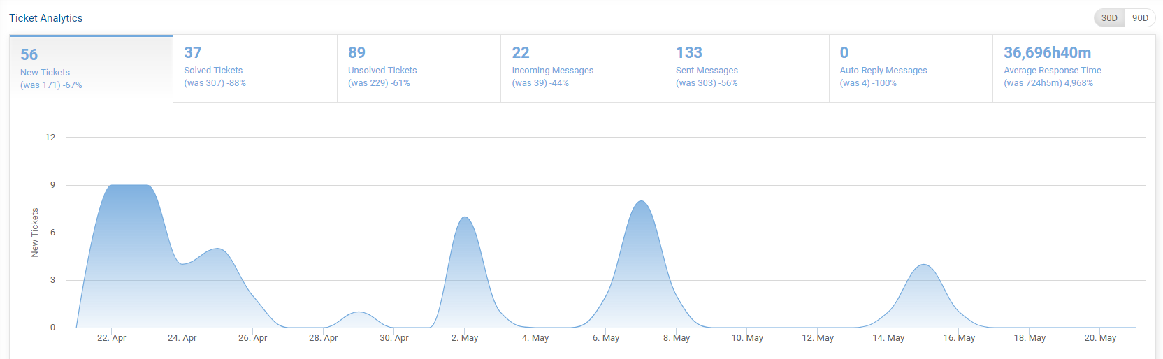Click the '22. Apr' axis label
Viewport: 1163px width, 359px height.
[112, 338]
